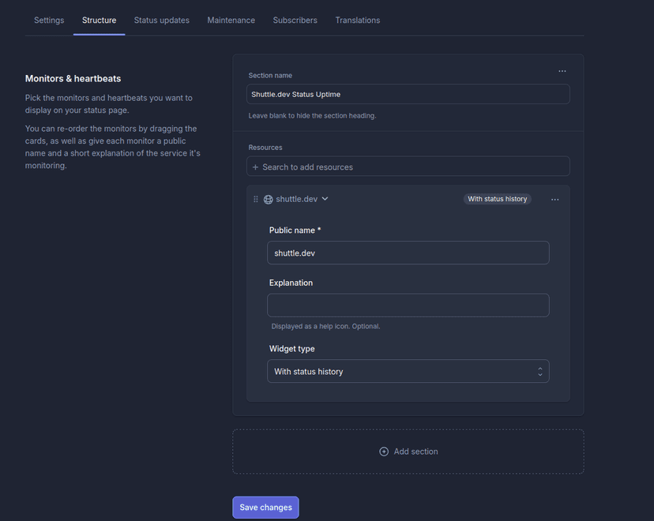The width and height of the screenshot is (654, 521).
Task: Open the section name ellipsis menu
Action: click(562, 71)
